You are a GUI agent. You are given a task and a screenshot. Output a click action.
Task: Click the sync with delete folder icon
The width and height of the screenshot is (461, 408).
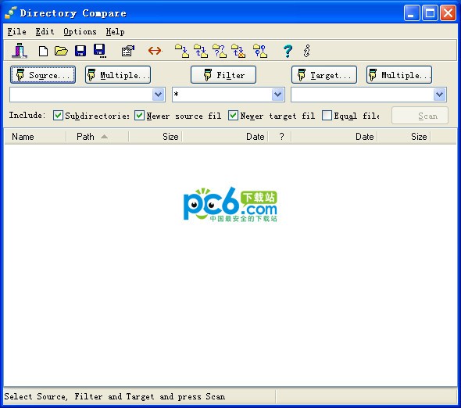238,51
